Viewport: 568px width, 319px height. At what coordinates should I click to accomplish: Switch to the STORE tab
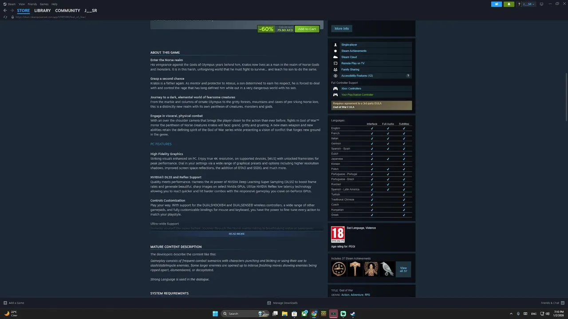pyautogui.click(x=24, y=11)
